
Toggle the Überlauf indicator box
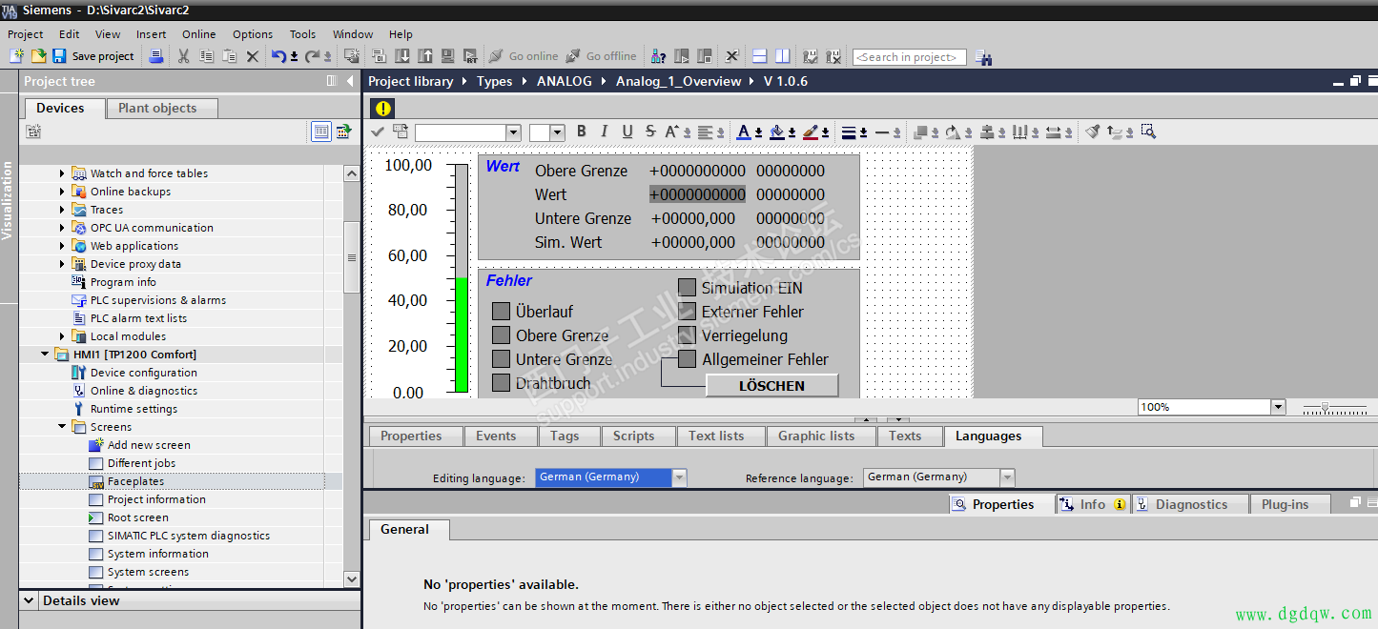click(501, 312)
